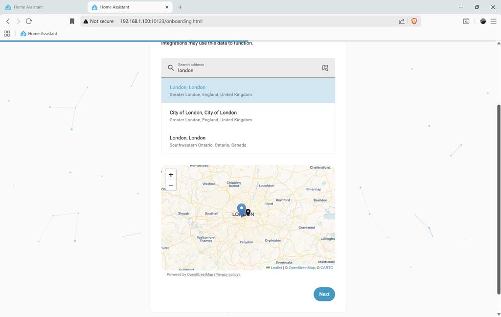This screenshot has height=317, width=501.
Task: Click Sevenoaks label on the map
Action: (284, 262)
